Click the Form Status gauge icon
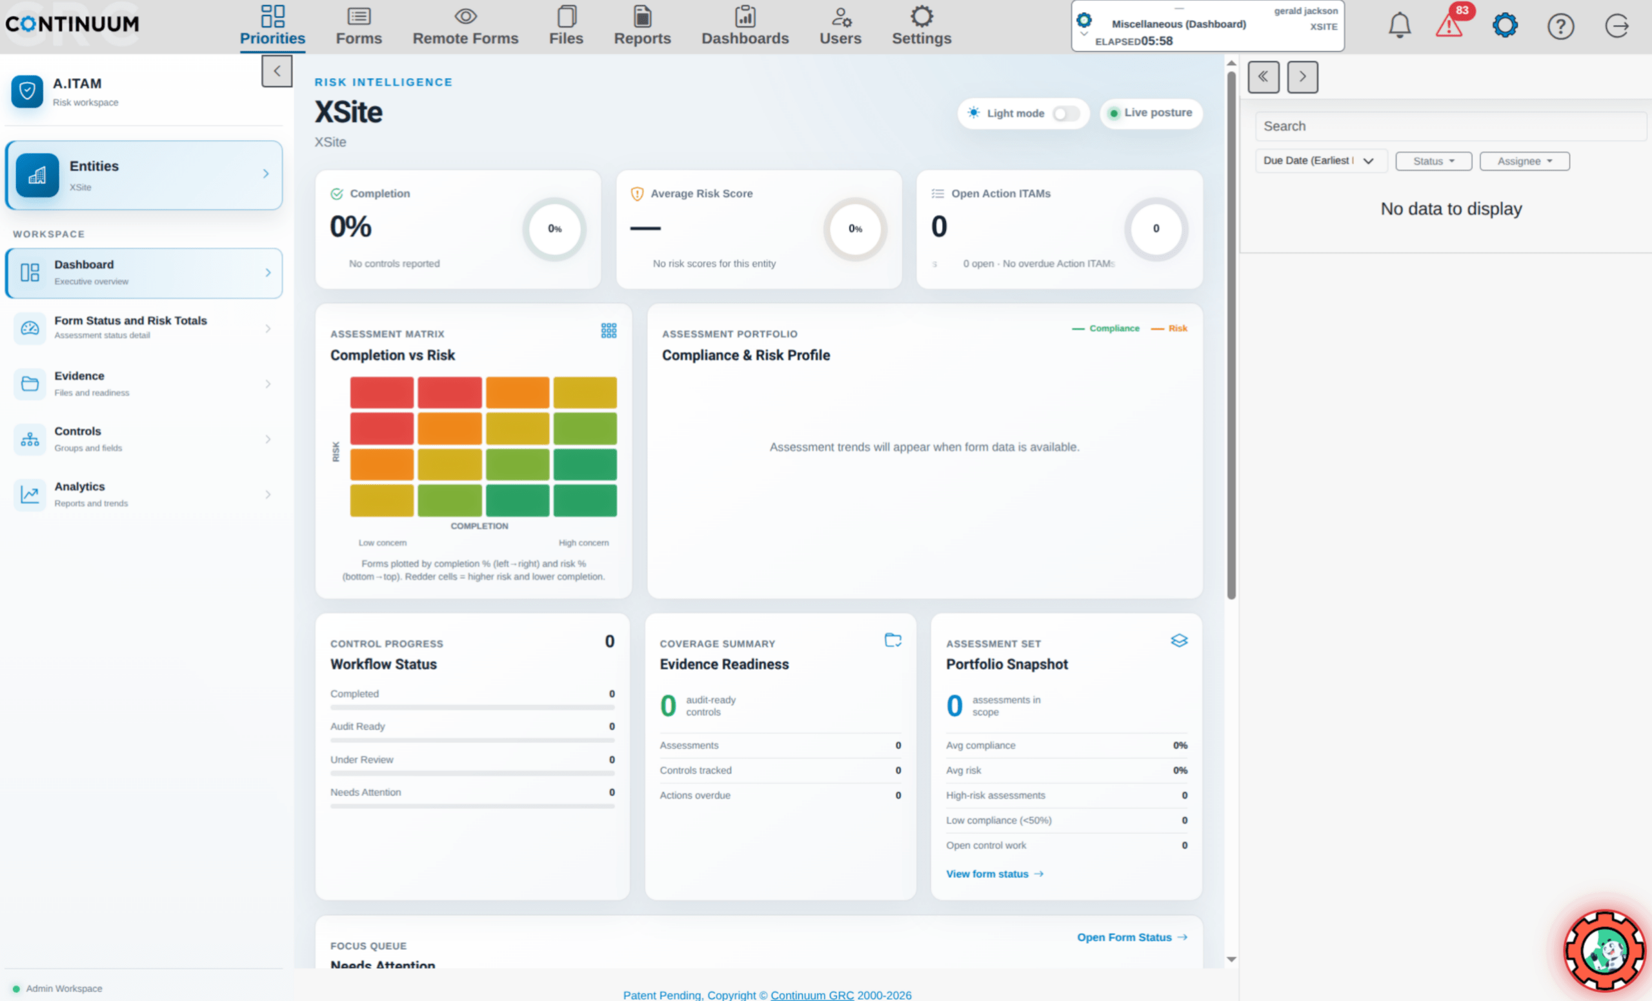The height and width of the screenshot is (1001, 1652). [x=30, y=328]
